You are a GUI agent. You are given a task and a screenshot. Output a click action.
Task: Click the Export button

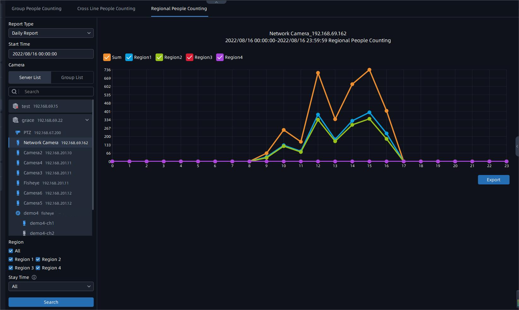pos(493,180)
